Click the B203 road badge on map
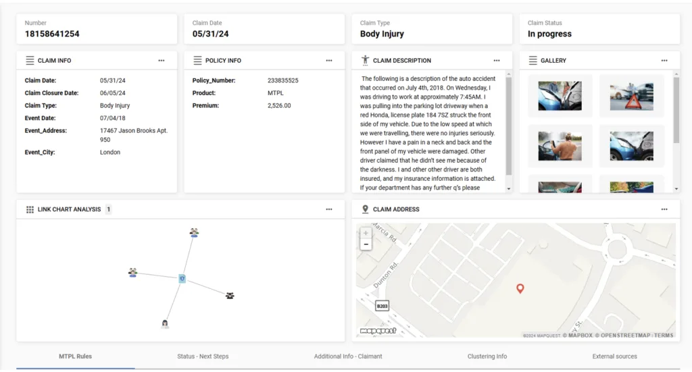This screenshot has height=372, width=692. (x=382, y=306)
